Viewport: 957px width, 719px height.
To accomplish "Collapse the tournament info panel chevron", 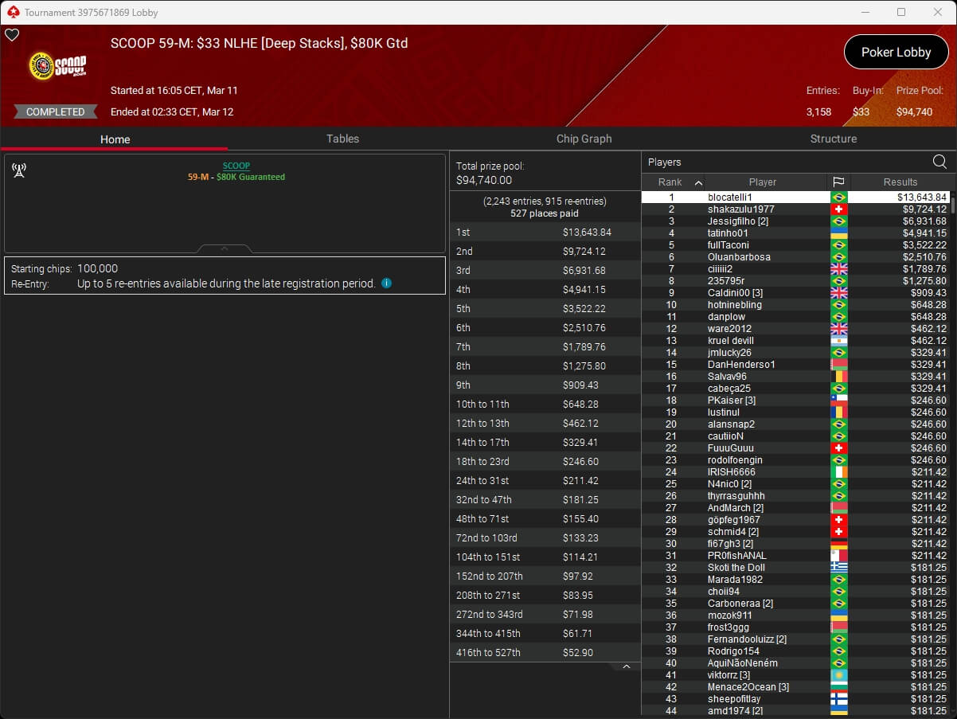I will pyautogui.click(x=225, y=248).
